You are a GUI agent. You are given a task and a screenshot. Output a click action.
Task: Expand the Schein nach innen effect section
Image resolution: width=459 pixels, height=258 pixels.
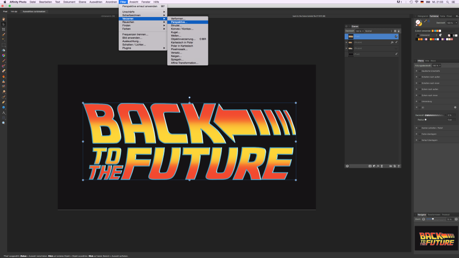(416, 95)
